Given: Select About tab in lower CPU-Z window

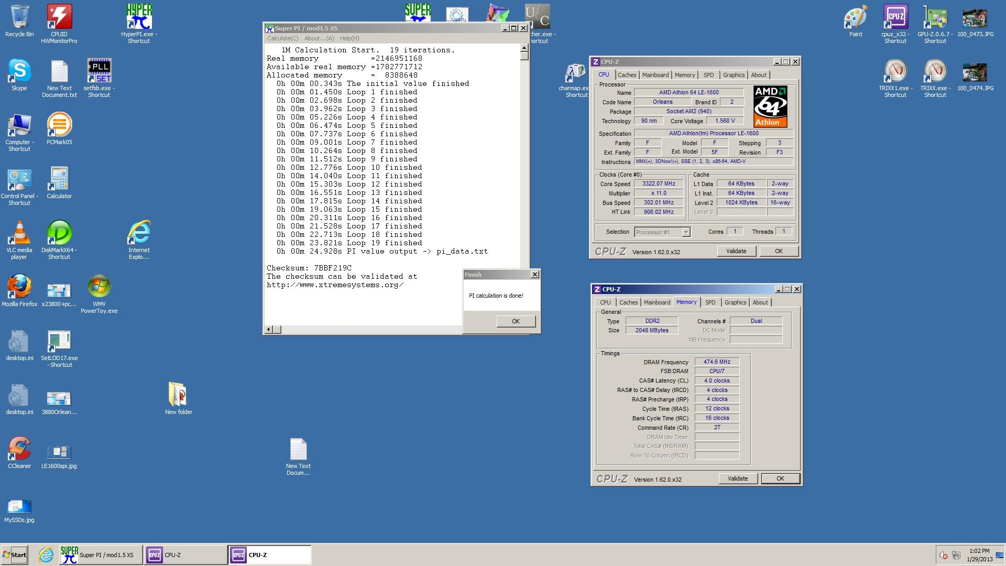Looking at the screenshot, I should point(760,302).
